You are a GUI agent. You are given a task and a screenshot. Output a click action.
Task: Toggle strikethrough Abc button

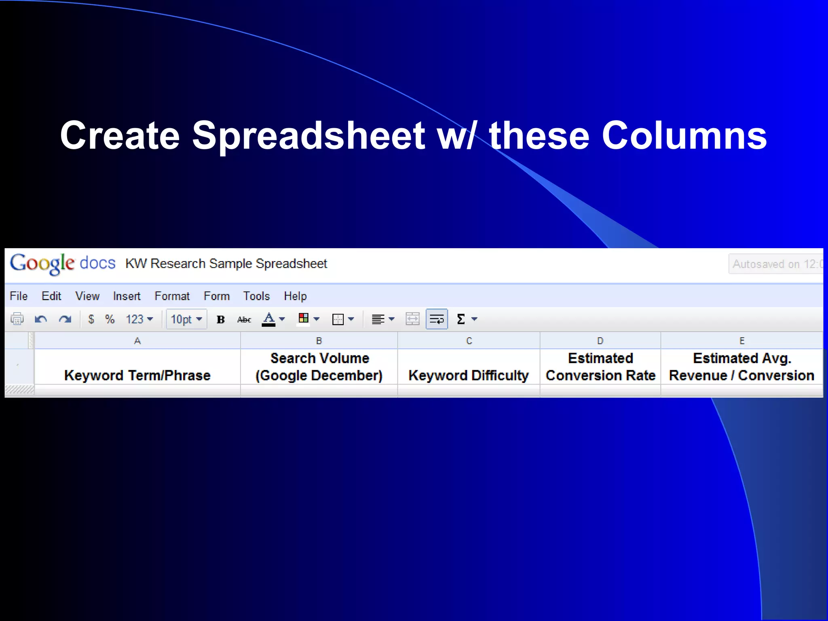[244, 319]
